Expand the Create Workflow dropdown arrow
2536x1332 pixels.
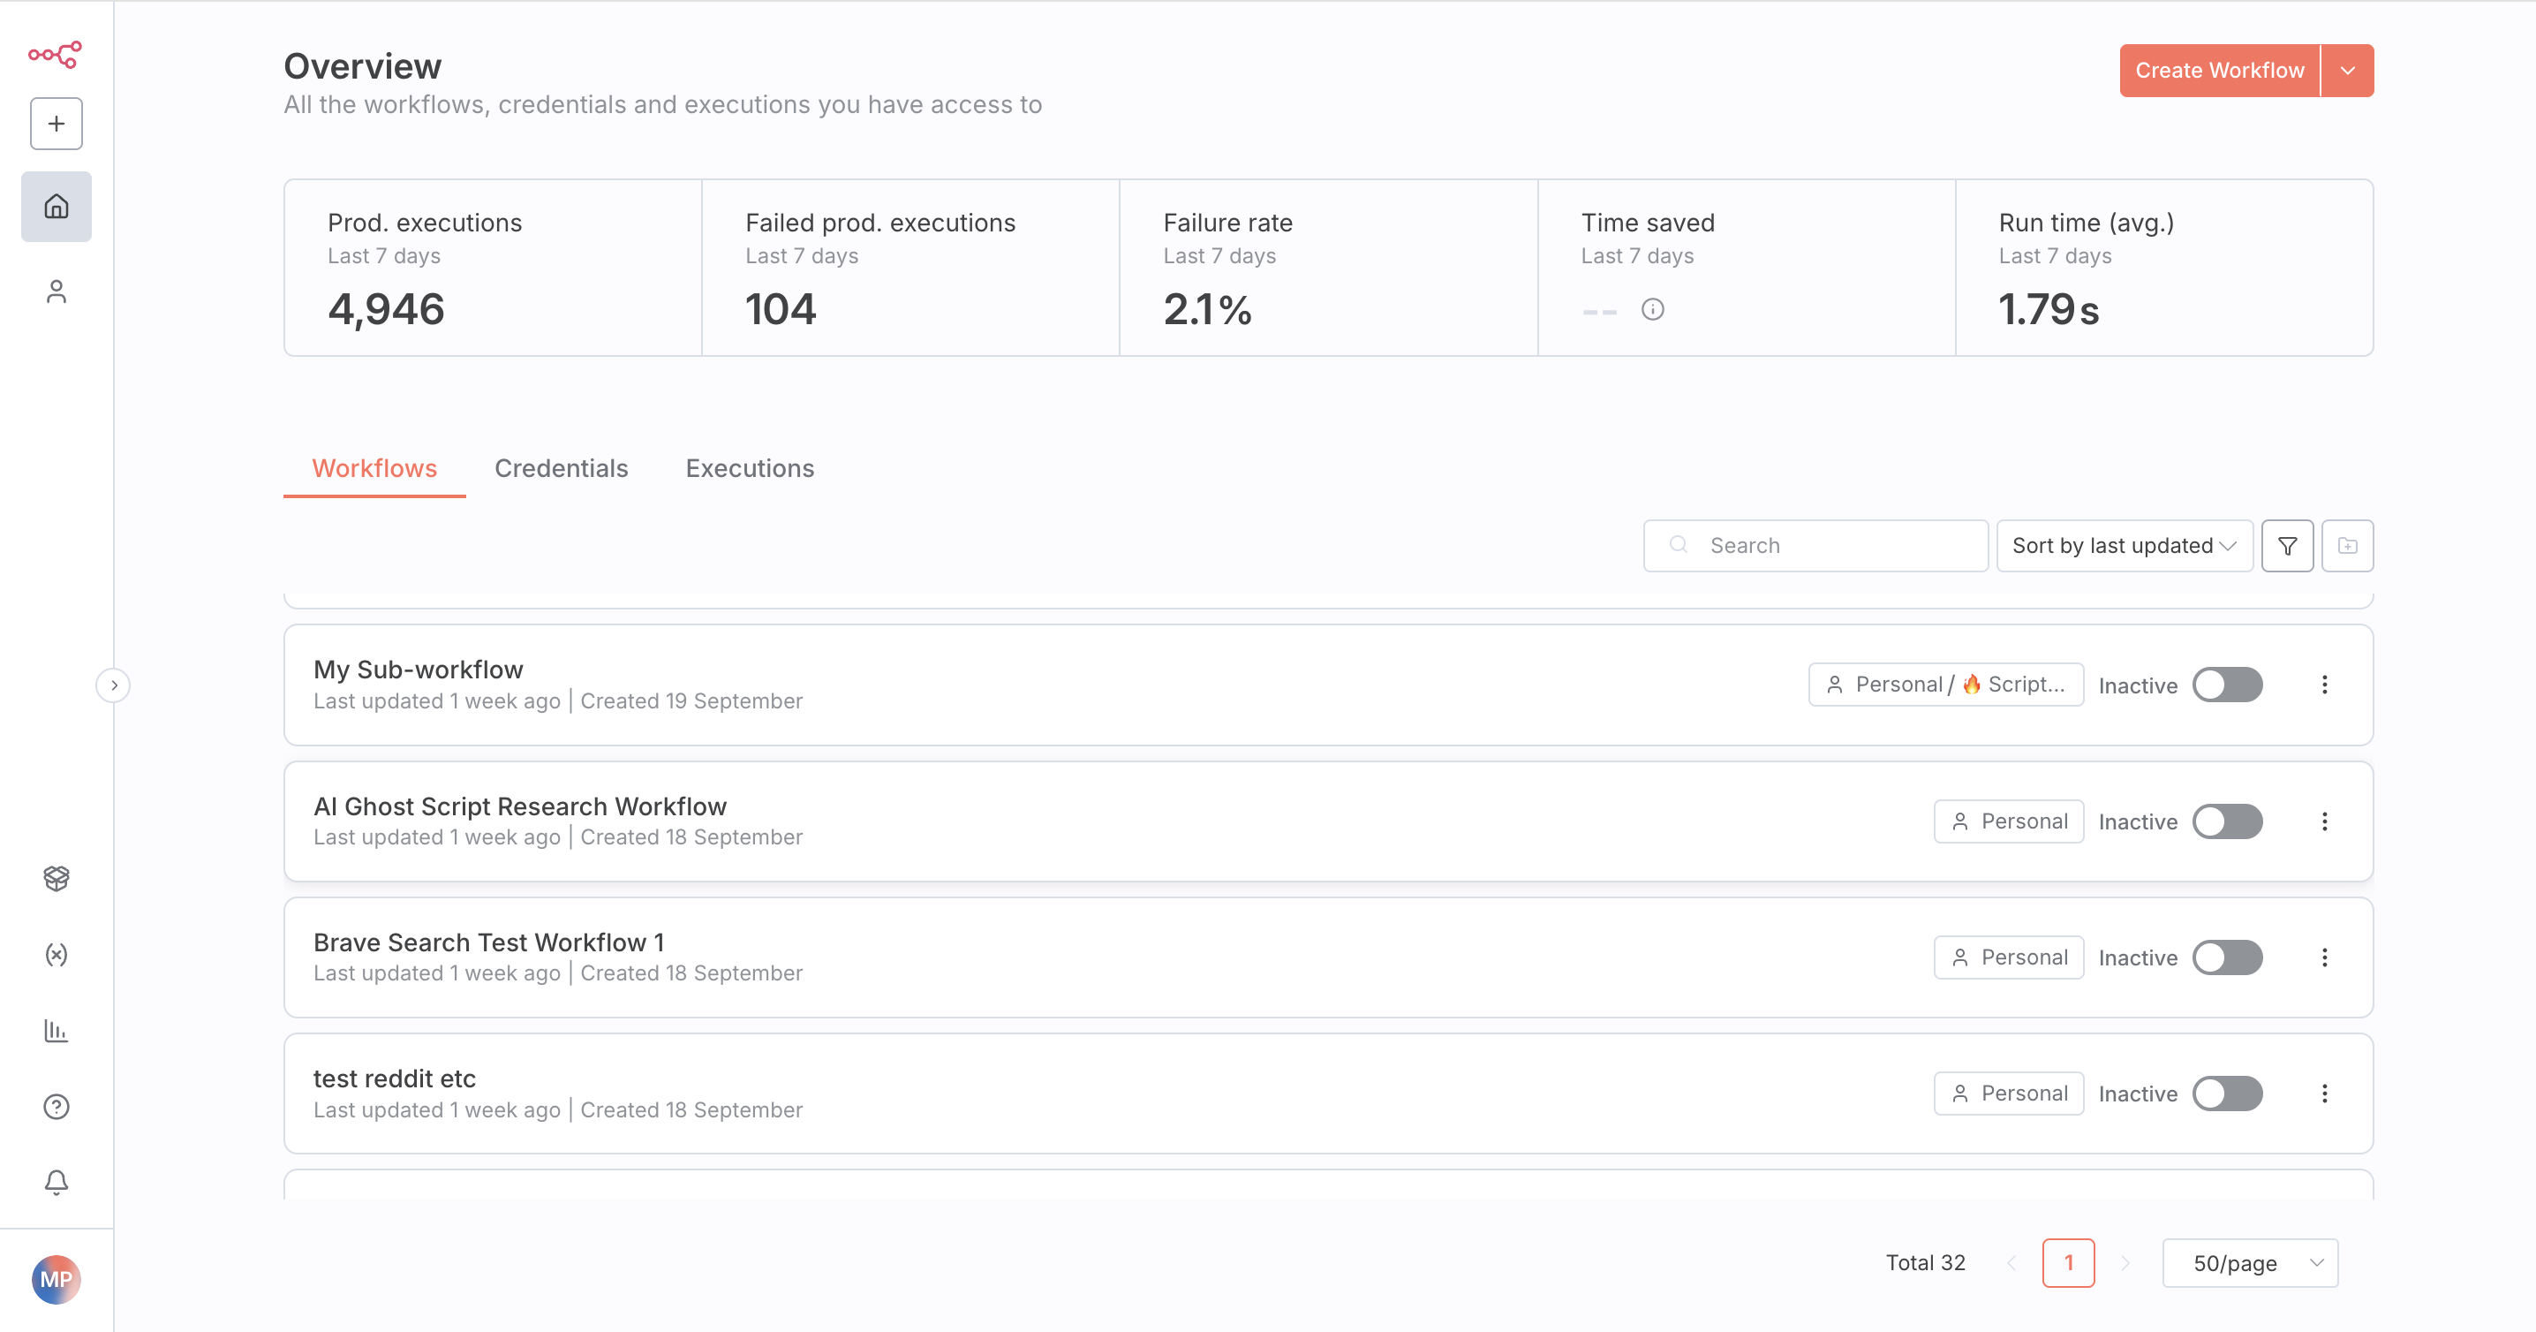click(2347, 71)
